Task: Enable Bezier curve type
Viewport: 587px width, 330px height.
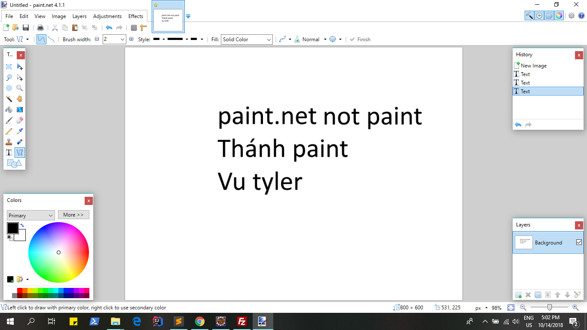Action: [51, 39]
